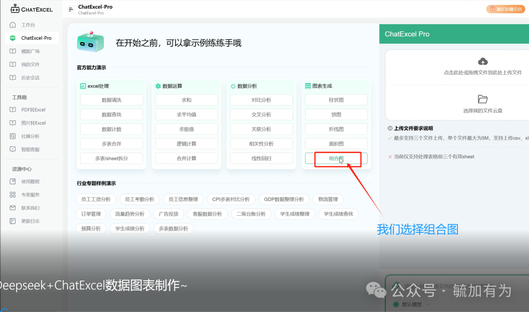Click the 专家服务 grid icon
The image size is (529, 312).
tap(13, 195)
